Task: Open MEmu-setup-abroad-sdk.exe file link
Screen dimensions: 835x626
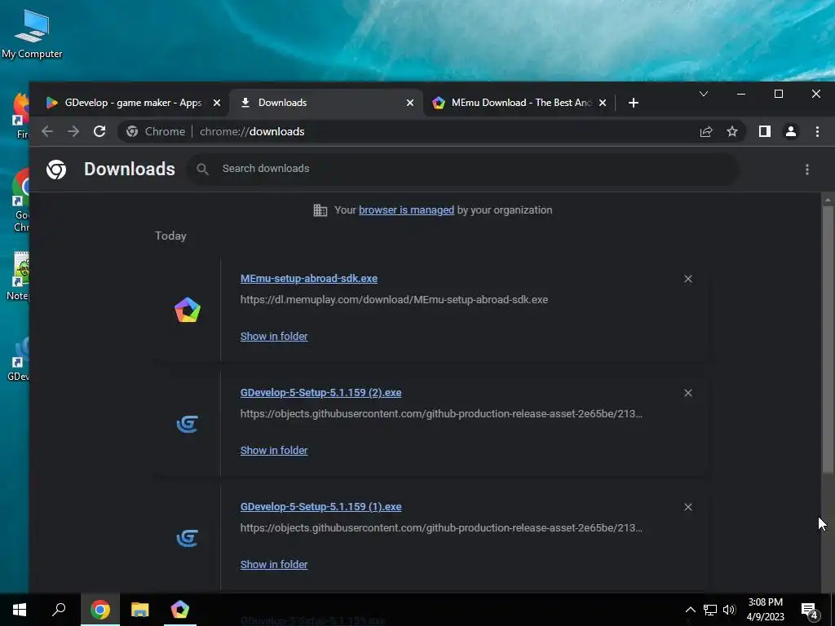Action: (309, 279)
